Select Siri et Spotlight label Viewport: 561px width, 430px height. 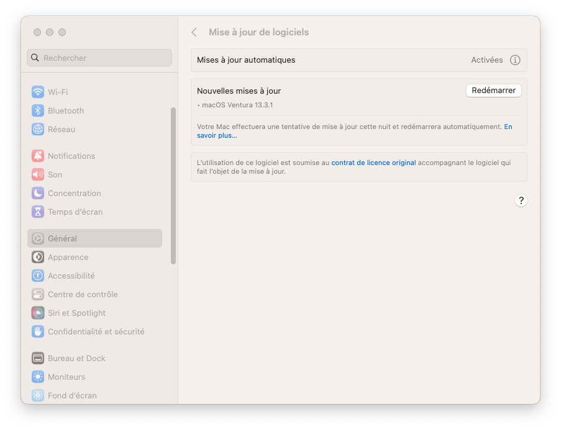tap(76, 313)
